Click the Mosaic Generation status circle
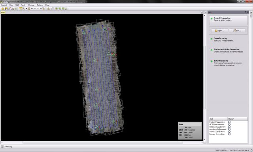Image resolution: width=253 pixels, height=152 pixels. tap(229, 134)
